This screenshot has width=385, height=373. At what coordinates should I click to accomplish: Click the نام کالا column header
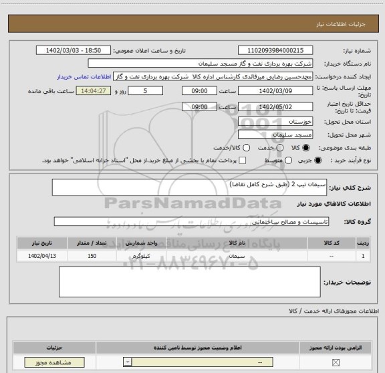coord(237,243)
